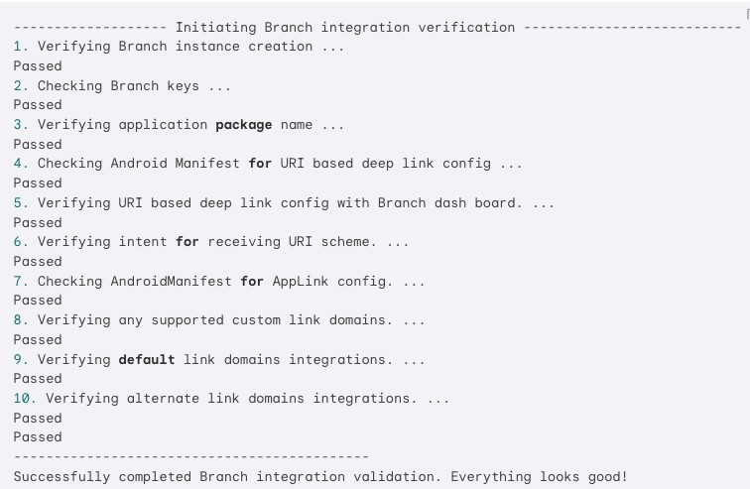
Task: Click the "Verifying intent" step 6 line
Action: [210, 242]
